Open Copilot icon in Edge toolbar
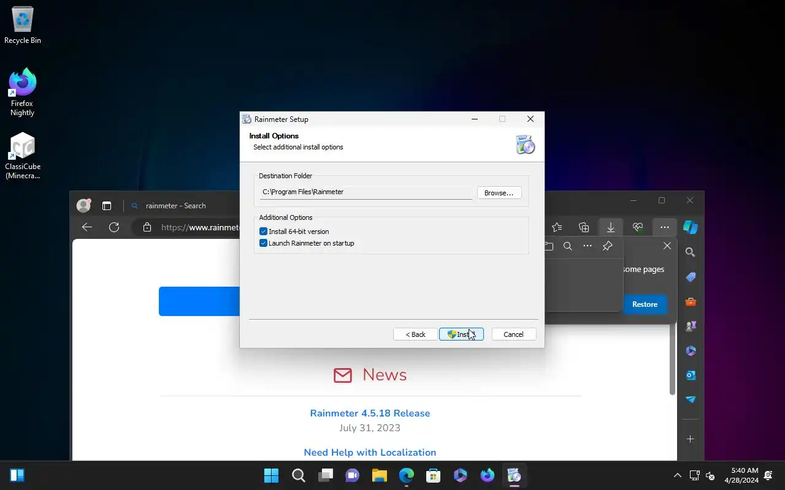 (x=691, y=227)
